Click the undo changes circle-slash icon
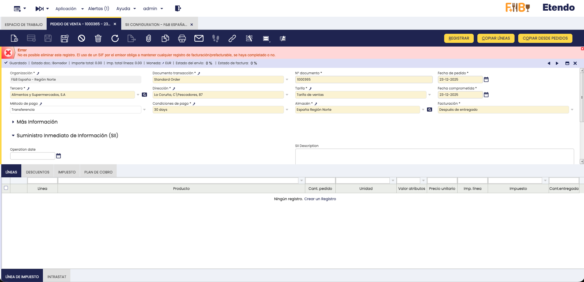 click(x=81, y=38)
